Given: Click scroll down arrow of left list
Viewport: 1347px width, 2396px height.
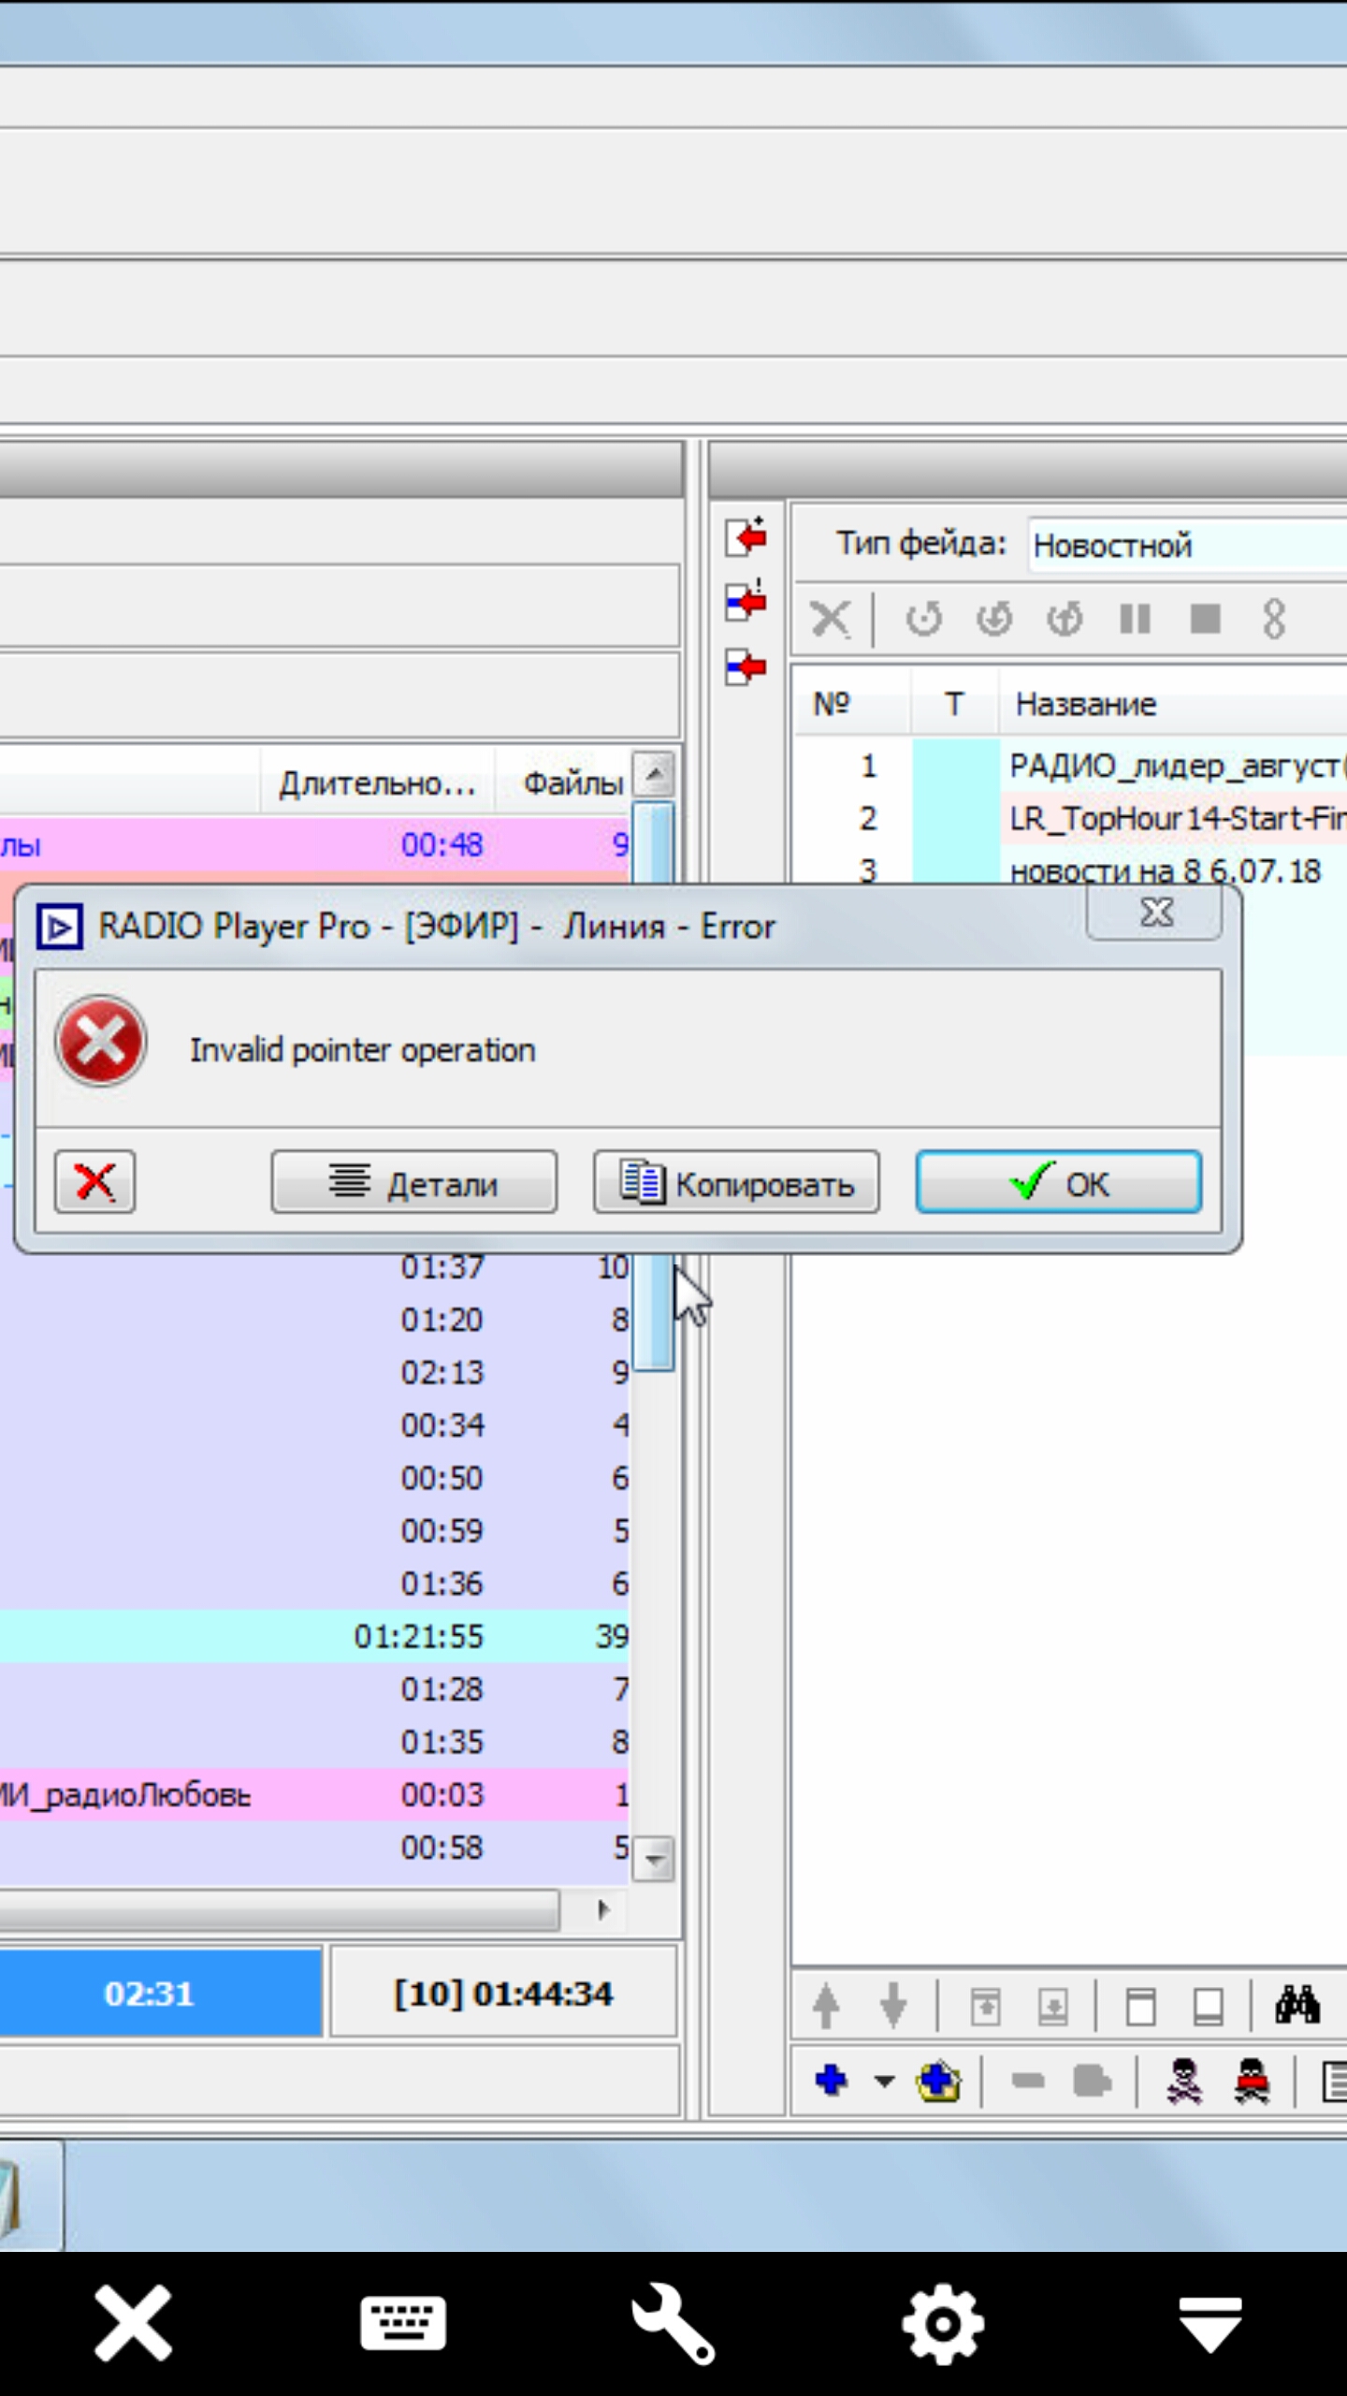Looking at the screenshot, I should [x=654, y=1859].
